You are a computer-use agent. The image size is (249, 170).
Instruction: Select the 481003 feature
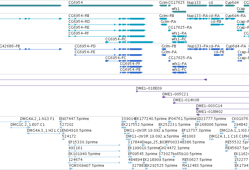tap(189, 137)
